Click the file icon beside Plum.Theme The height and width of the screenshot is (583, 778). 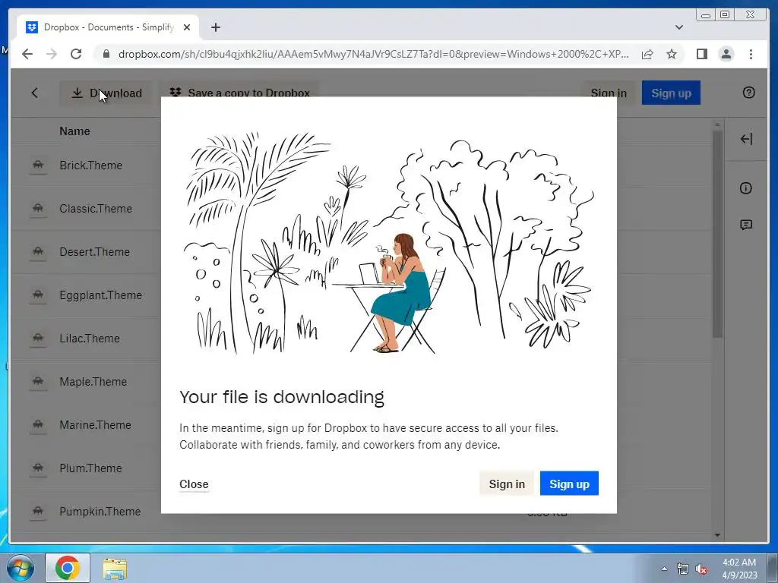pyautogui.click(x=38, y=468)
